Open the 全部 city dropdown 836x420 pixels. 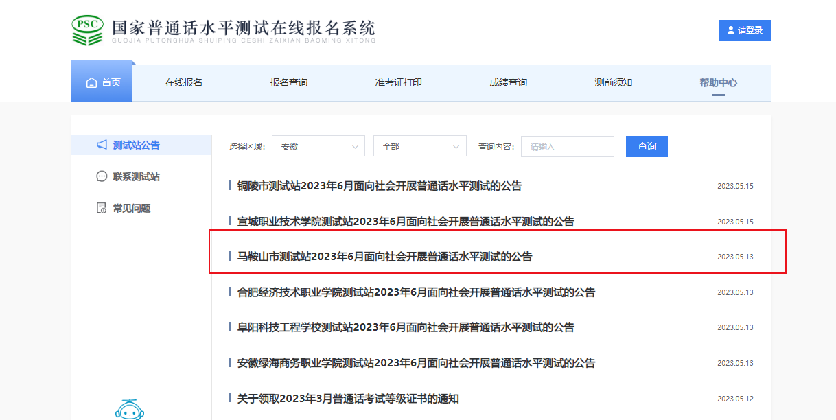pyautogui.click(x=420, y=146)
